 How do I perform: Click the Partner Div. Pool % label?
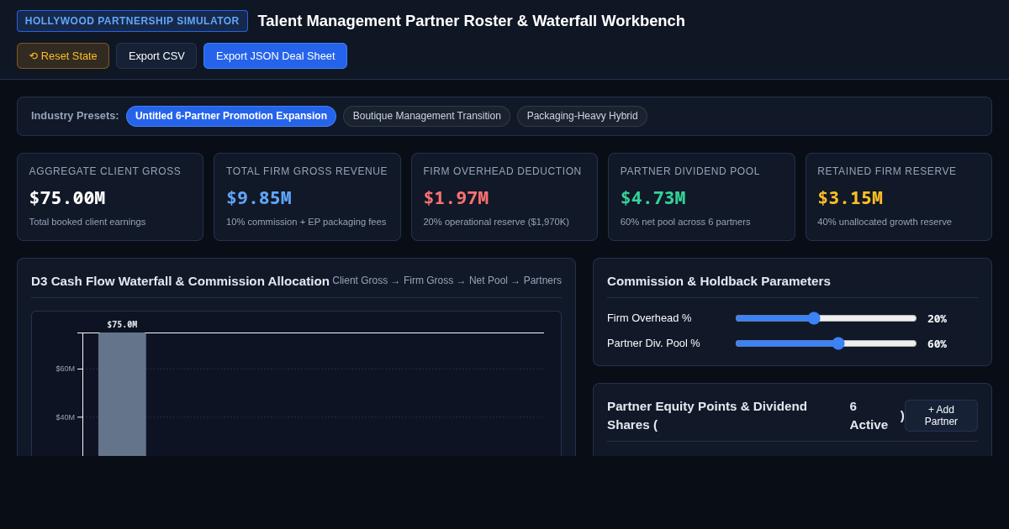[653, 343]
